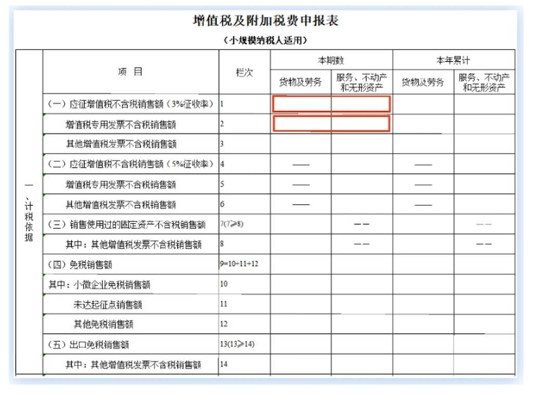Select row (五)出口免税销售额

tap(130, 344)
